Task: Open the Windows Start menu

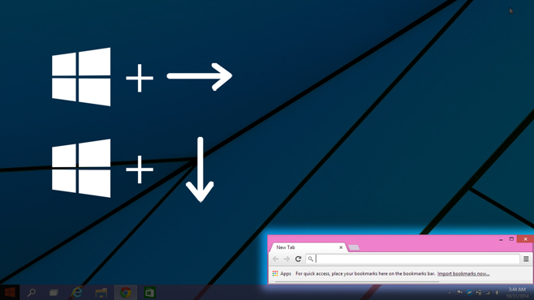Action: click(x=10, y=292)
